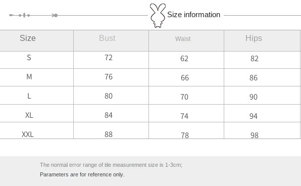Select the M size row label
Image resolution: width=301 pixels, height=186 pixels.
point(29,77)
